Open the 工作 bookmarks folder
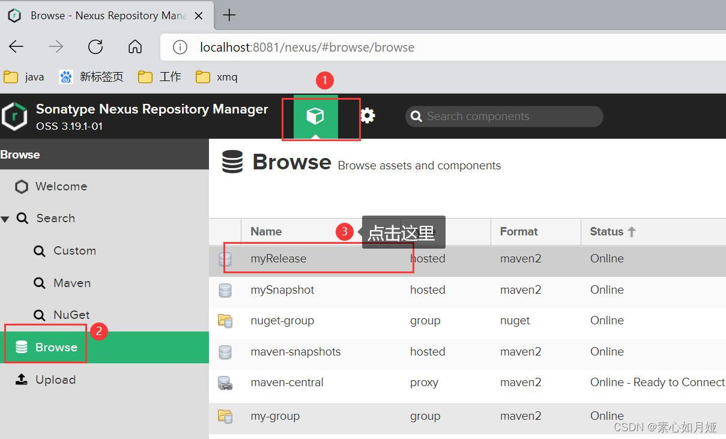Screen dimensions: 726x439 pos(159,77)
